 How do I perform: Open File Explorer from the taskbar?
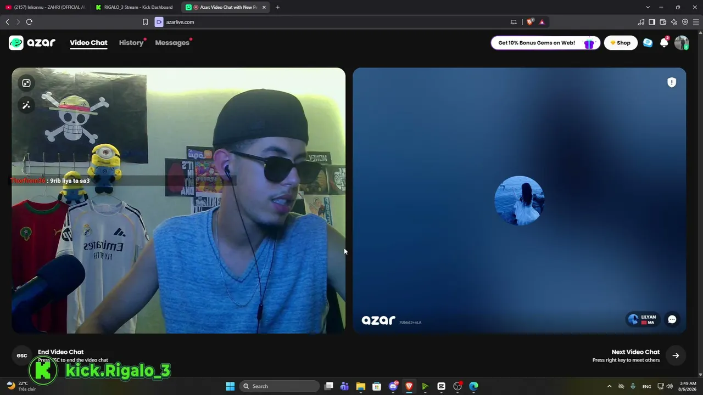pyautogui.click(x=360, y=386)
